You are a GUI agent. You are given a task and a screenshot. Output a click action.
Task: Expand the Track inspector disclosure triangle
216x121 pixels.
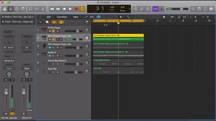[3, 22]
